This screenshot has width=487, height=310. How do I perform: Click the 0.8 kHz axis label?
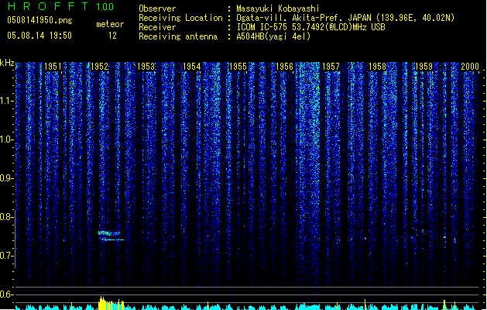click(x=6, y=217)
